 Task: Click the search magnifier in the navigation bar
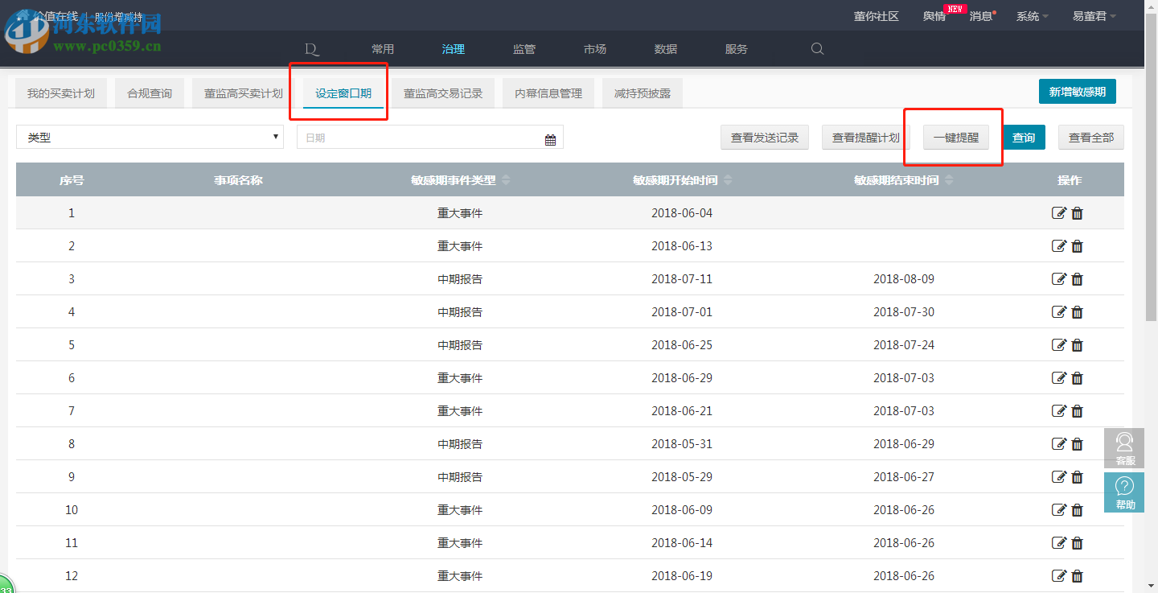817,49
